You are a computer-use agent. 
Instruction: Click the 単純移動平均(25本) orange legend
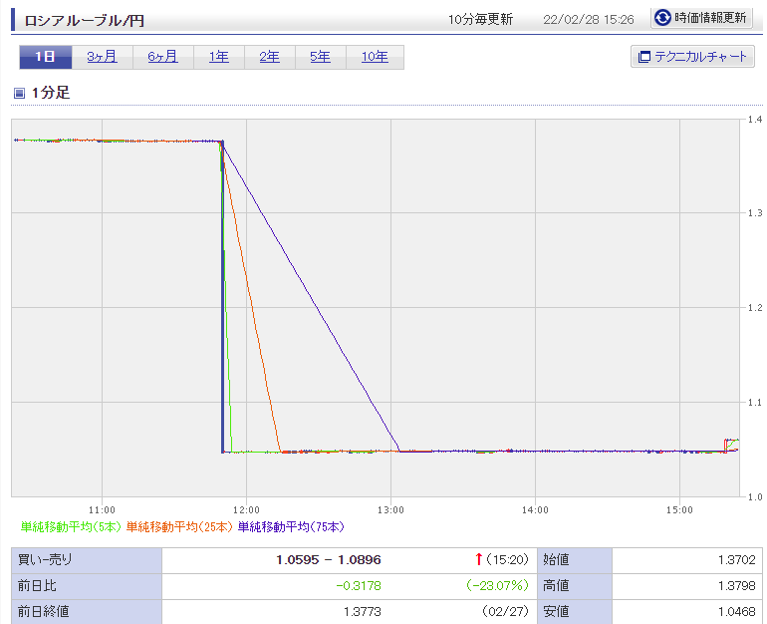179,526
